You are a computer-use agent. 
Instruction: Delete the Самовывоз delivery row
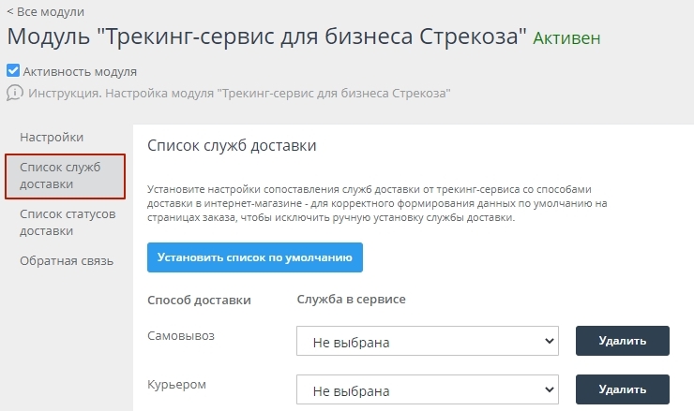coord(622,341)
